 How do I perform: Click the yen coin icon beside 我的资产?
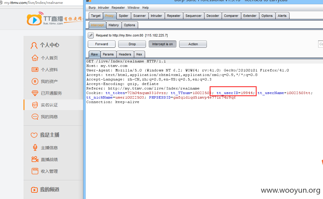[x=35, y=81]
